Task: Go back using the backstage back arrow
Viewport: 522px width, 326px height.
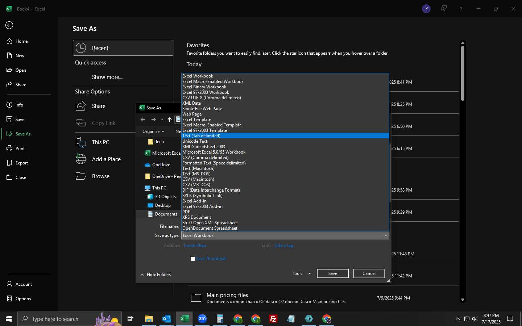Action: pyautogui.click(x=9, y=25)
